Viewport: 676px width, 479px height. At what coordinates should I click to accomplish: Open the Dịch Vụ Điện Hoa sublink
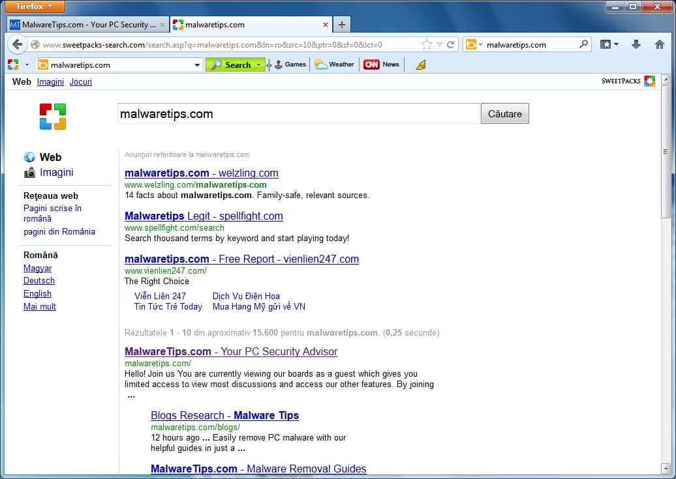pyautogui.click(x=246, y=296)
